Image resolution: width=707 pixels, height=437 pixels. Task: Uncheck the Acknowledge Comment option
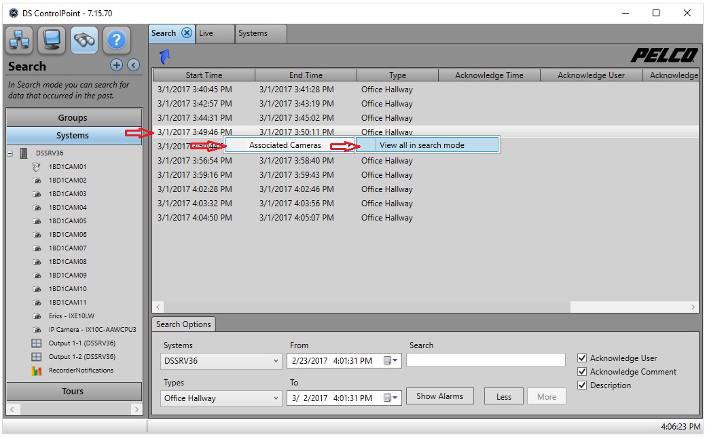pos(582,372)
